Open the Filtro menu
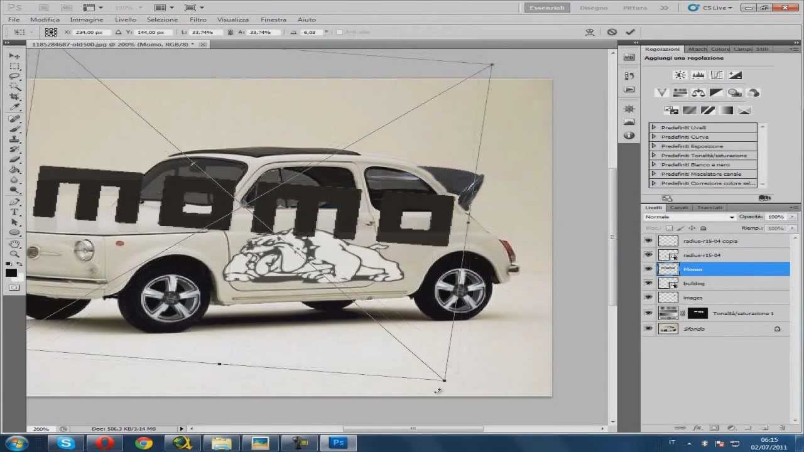The width and height of the screenshot is (804, 452). pos(198,19)
